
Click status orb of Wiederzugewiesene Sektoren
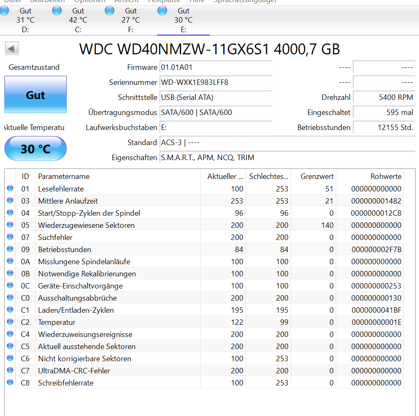point(10,225)
